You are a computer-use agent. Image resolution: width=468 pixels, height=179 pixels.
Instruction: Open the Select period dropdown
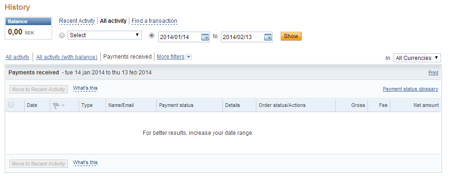click(105, 35)
